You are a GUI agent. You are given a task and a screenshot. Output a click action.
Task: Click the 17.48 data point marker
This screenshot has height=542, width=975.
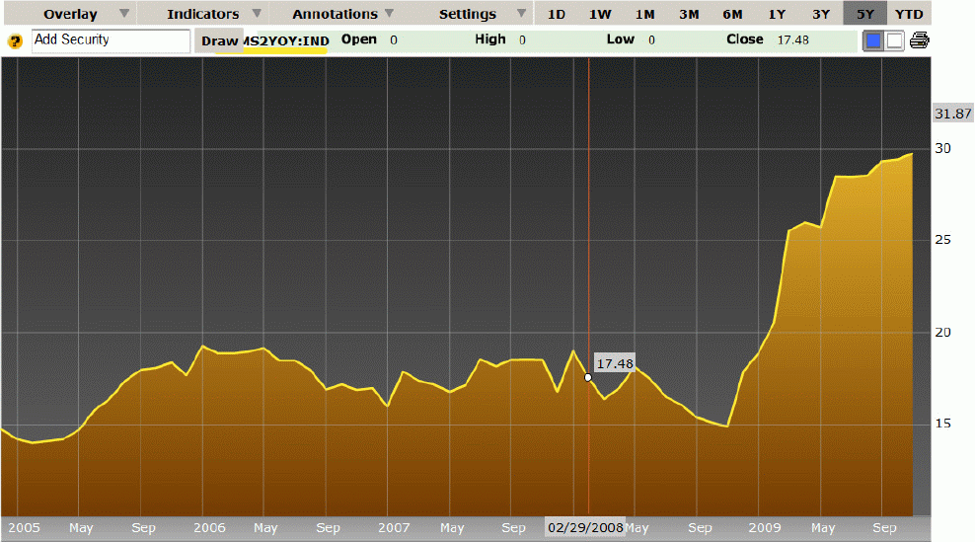coord(588,377)
